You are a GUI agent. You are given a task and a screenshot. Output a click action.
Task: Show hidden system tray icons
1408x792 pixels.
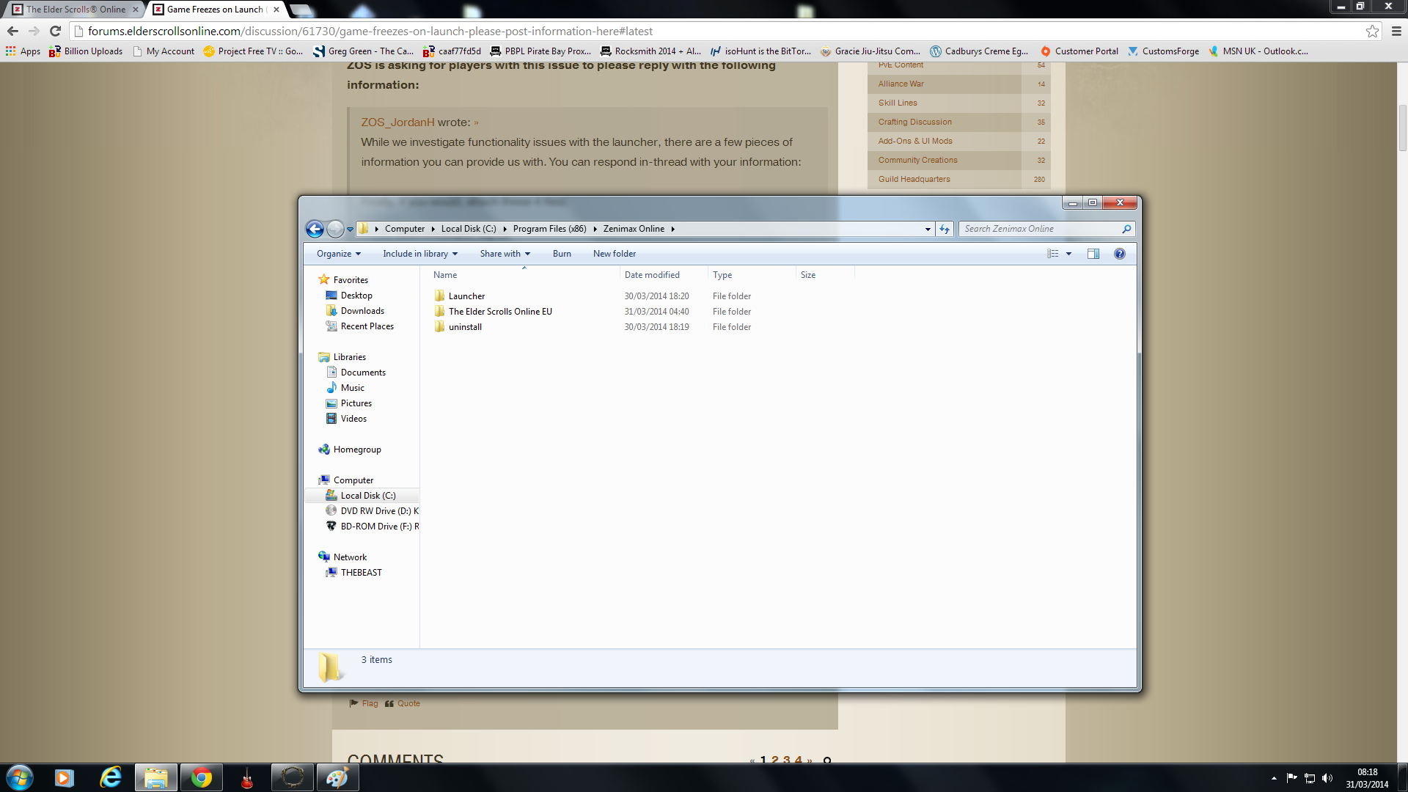[1274, 778]
